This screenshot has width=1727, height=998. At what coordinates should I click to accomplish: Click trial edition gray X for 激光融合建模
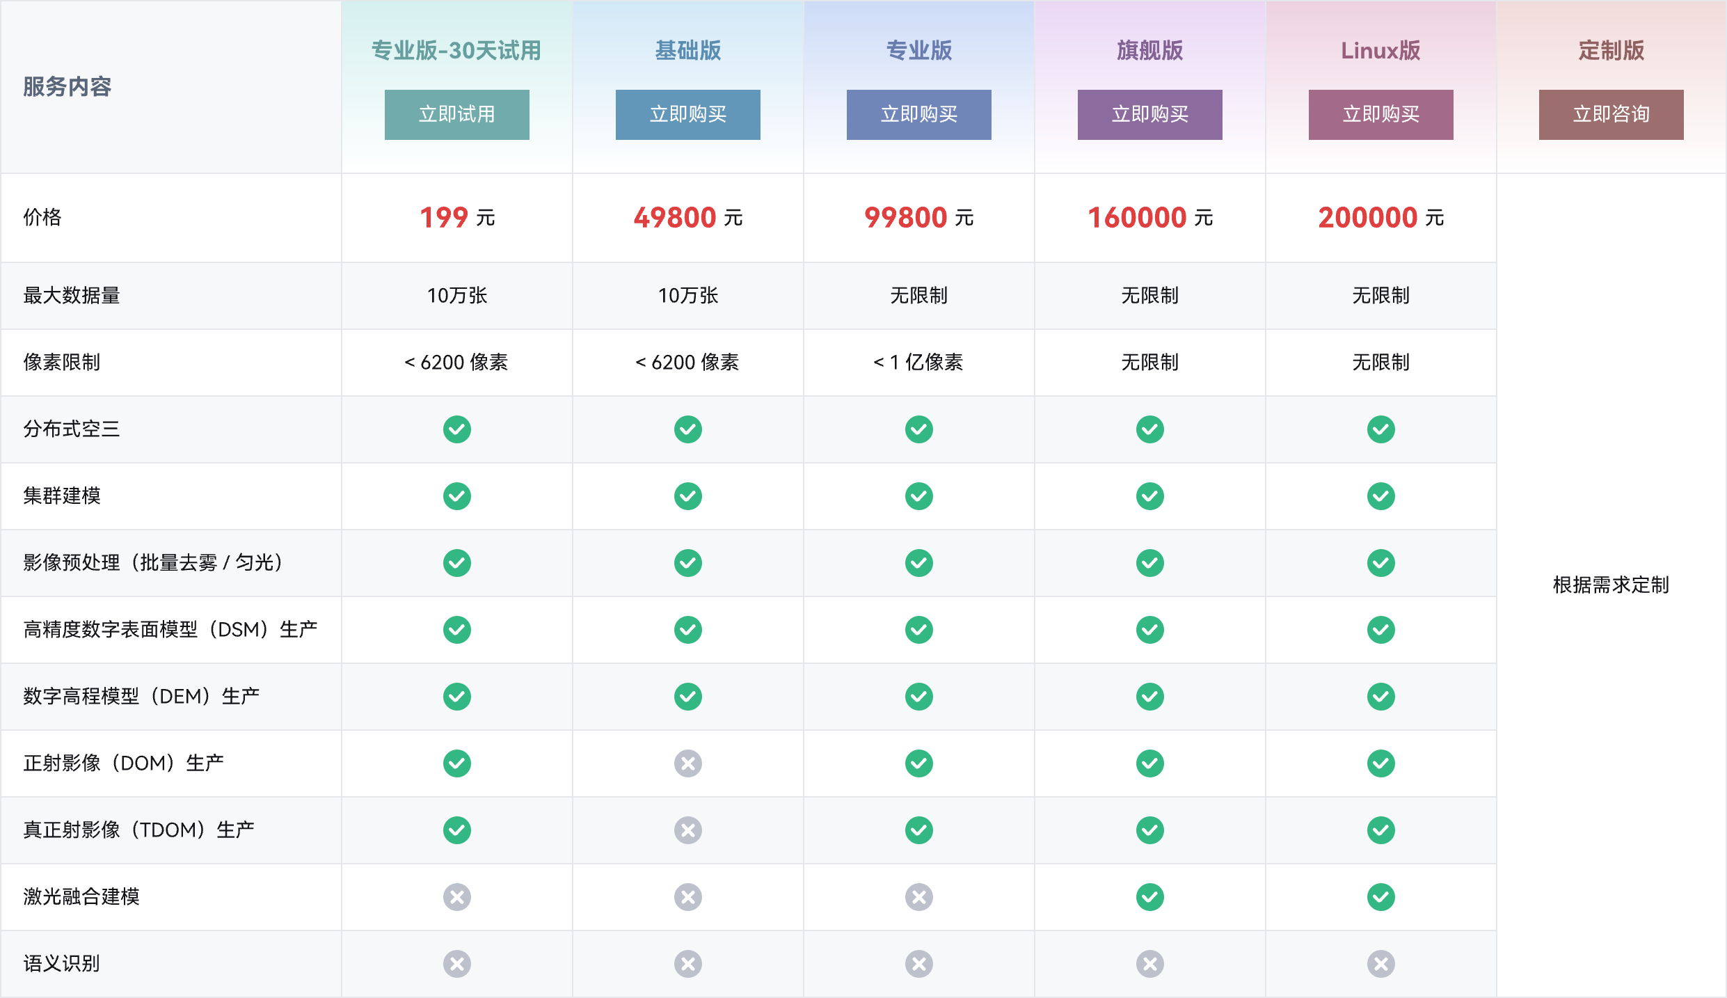[456, 897]
